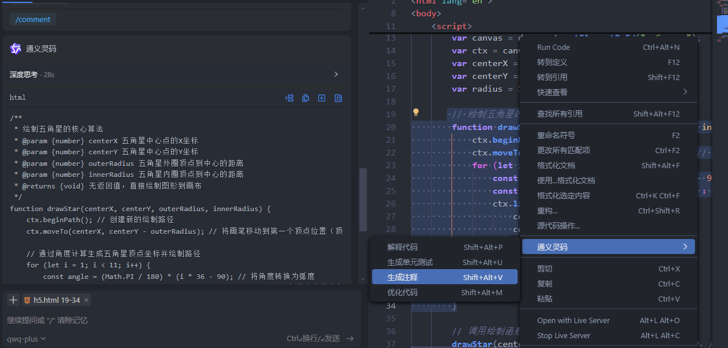Select 剪切 in context menu
Screen dimensions: 728x348
coord(608,269)
